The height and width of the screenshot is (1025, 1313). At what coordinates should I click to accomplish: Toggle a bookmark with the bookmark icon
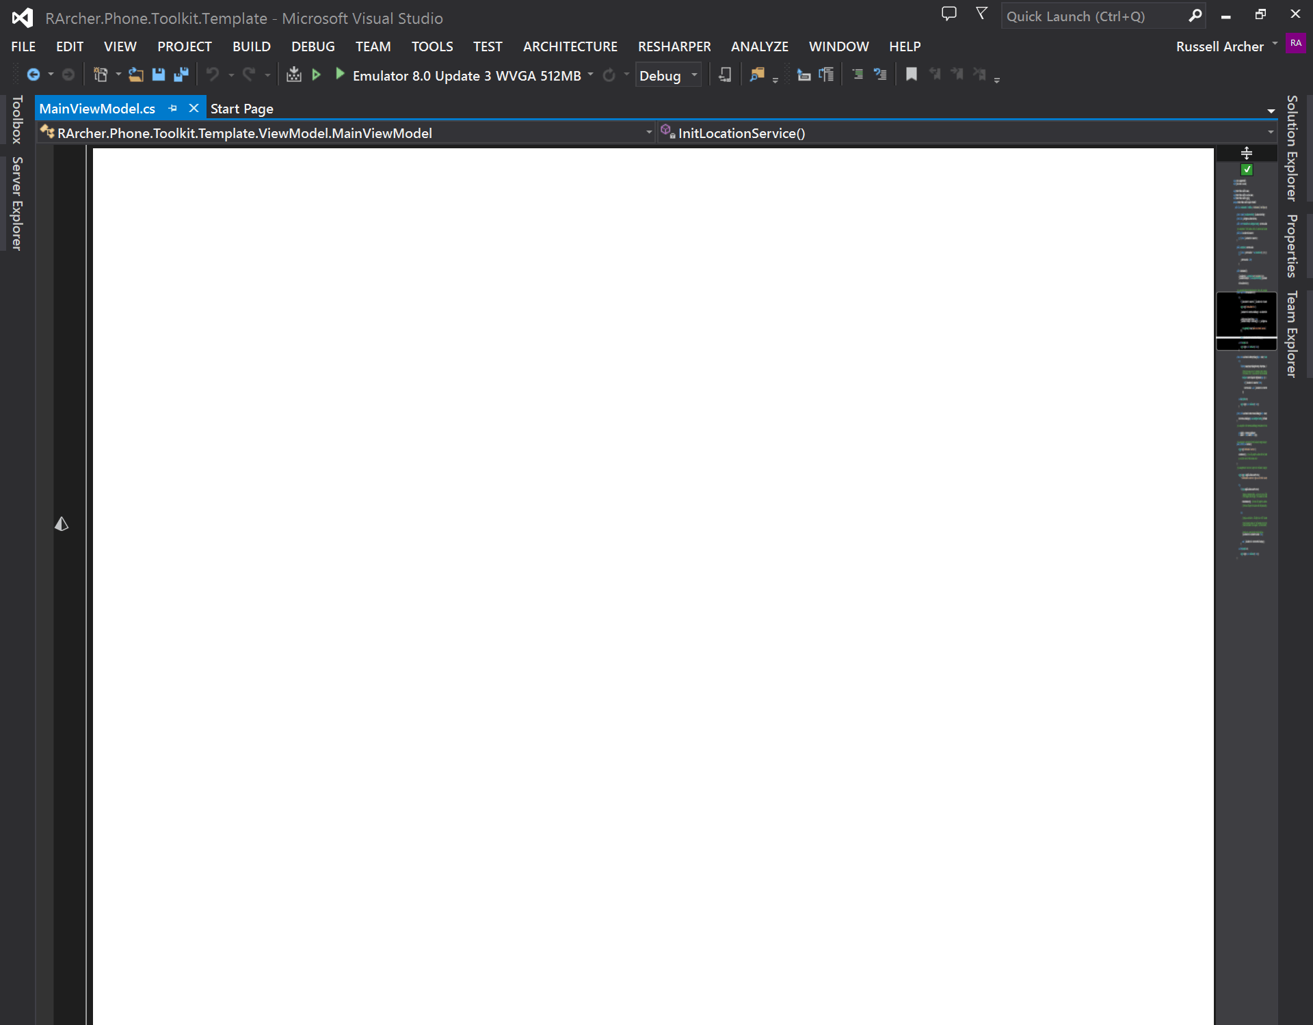coord(911,74)
